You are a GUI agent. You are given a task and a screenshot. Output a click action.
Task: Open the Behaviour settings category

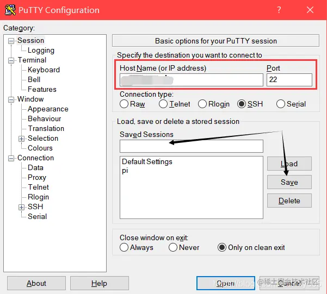click(x=44, y=118)
